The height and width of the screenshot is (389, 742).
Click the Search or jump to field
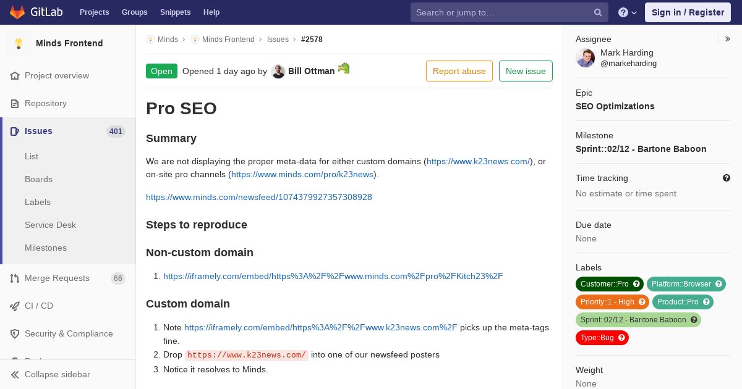[x=501, y=12]
